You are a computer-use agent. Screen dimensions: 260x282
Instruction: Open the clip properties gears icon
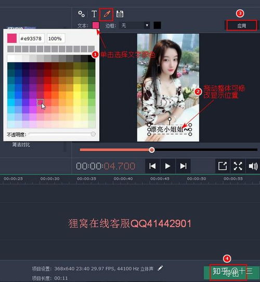coord(82,14)
